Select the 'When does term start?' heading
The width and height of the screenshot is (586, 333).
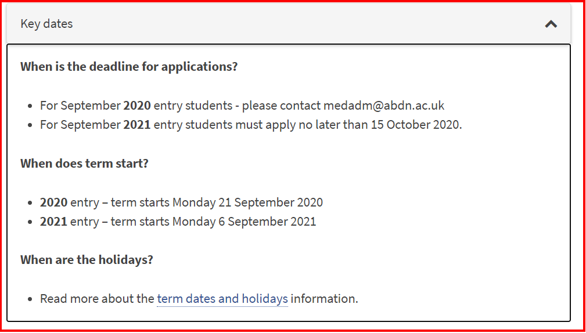84,163
